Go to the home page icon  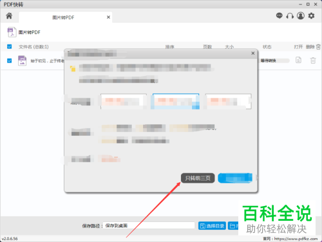9,15
